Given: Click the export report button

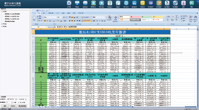Looking at the screenshot, I should pyautogui.click(x=22, y=106).
